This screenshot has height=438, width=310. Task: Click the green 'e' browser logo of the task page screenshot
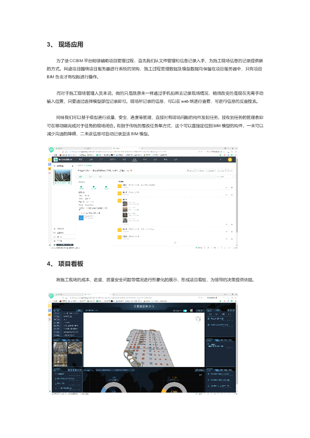pyautogui.click(x=51, y=149)
